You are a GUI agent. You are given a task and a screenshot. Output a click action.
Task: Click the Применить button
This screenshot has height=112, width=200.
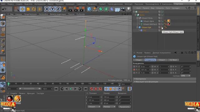click(x=124, y=107)
